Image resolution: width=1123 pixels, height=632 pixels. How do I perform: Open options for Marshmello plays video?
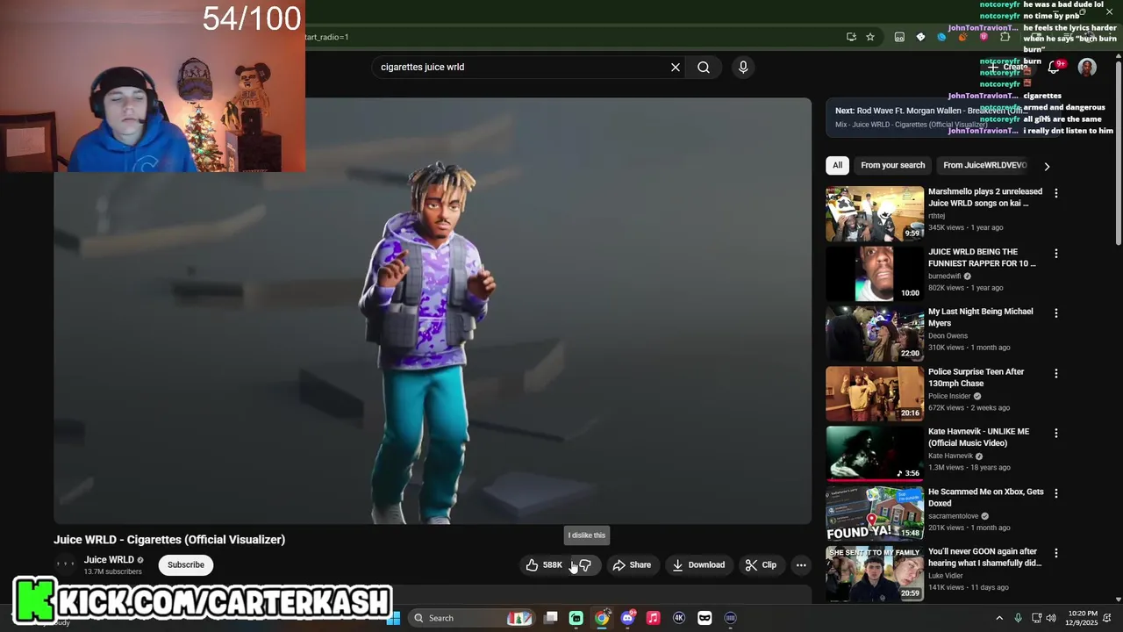pyautogui.click(x=1055, y=193)
